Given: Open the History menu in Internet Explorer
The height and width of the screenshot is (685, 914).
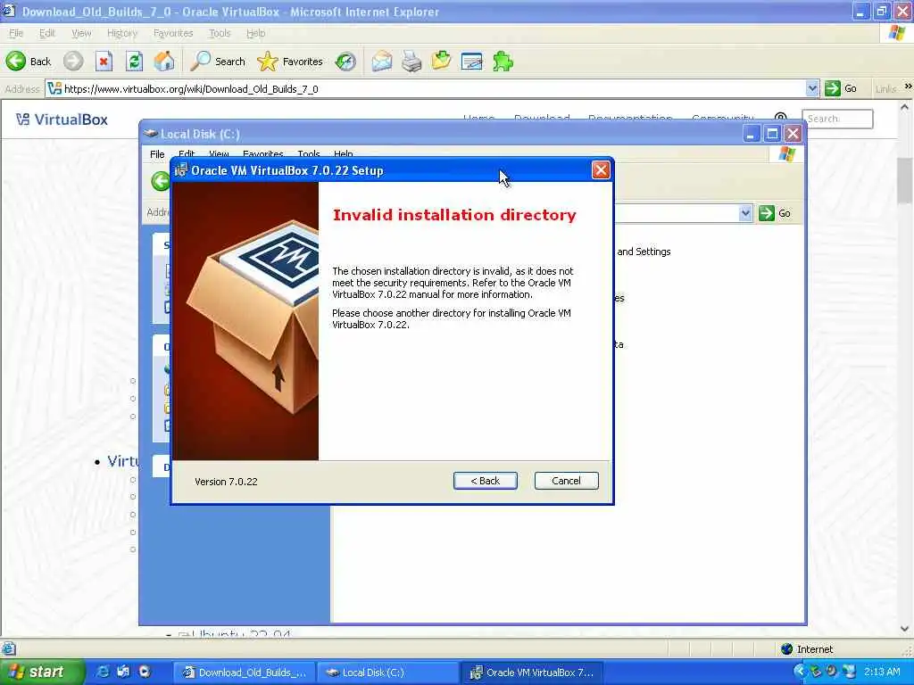Looking at the screenshot, I should [x=121, y=33].
